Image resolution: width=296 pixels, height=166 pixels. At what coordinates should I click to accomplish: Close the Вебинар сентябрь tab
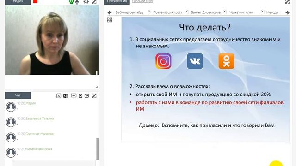tap(149, 12)
